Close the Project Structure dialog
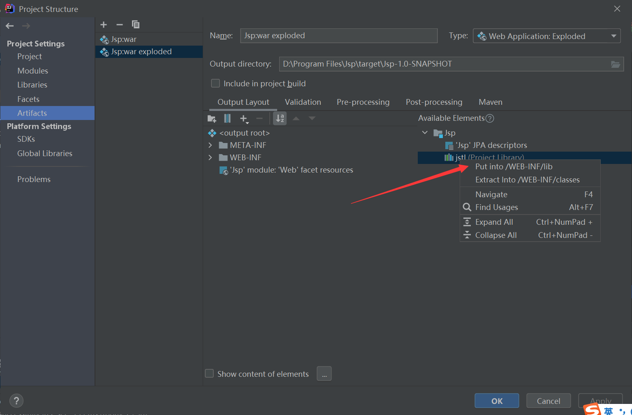Viewport: 632px width, 415px height. pyautogui.click(x=617, y=9)
